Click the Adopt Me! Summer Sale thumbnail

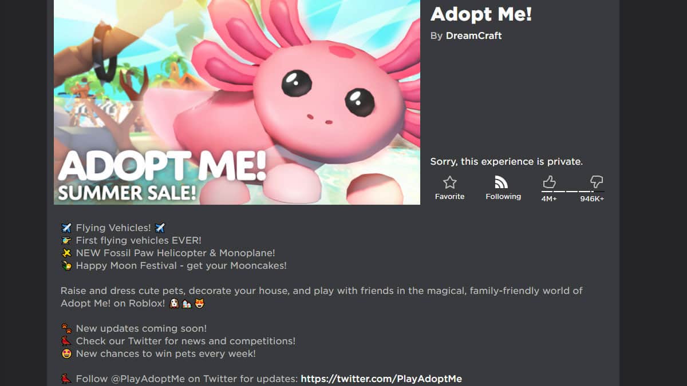(x=237, y=102)
